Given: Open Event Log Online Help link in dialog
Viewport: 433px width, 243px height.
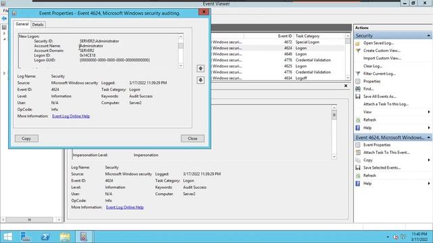Looking at the screenshot, I should click(x=71, y=116).
